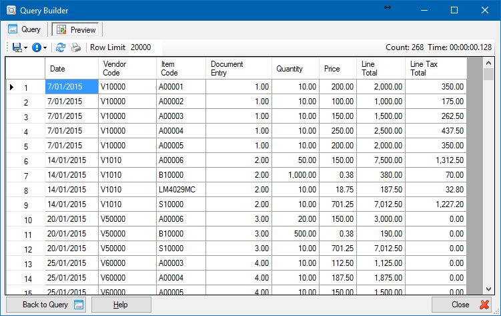This screenshot has width=501, height=316.
Task: Click the Query Builder title bar icon
Action: (11, 10)
